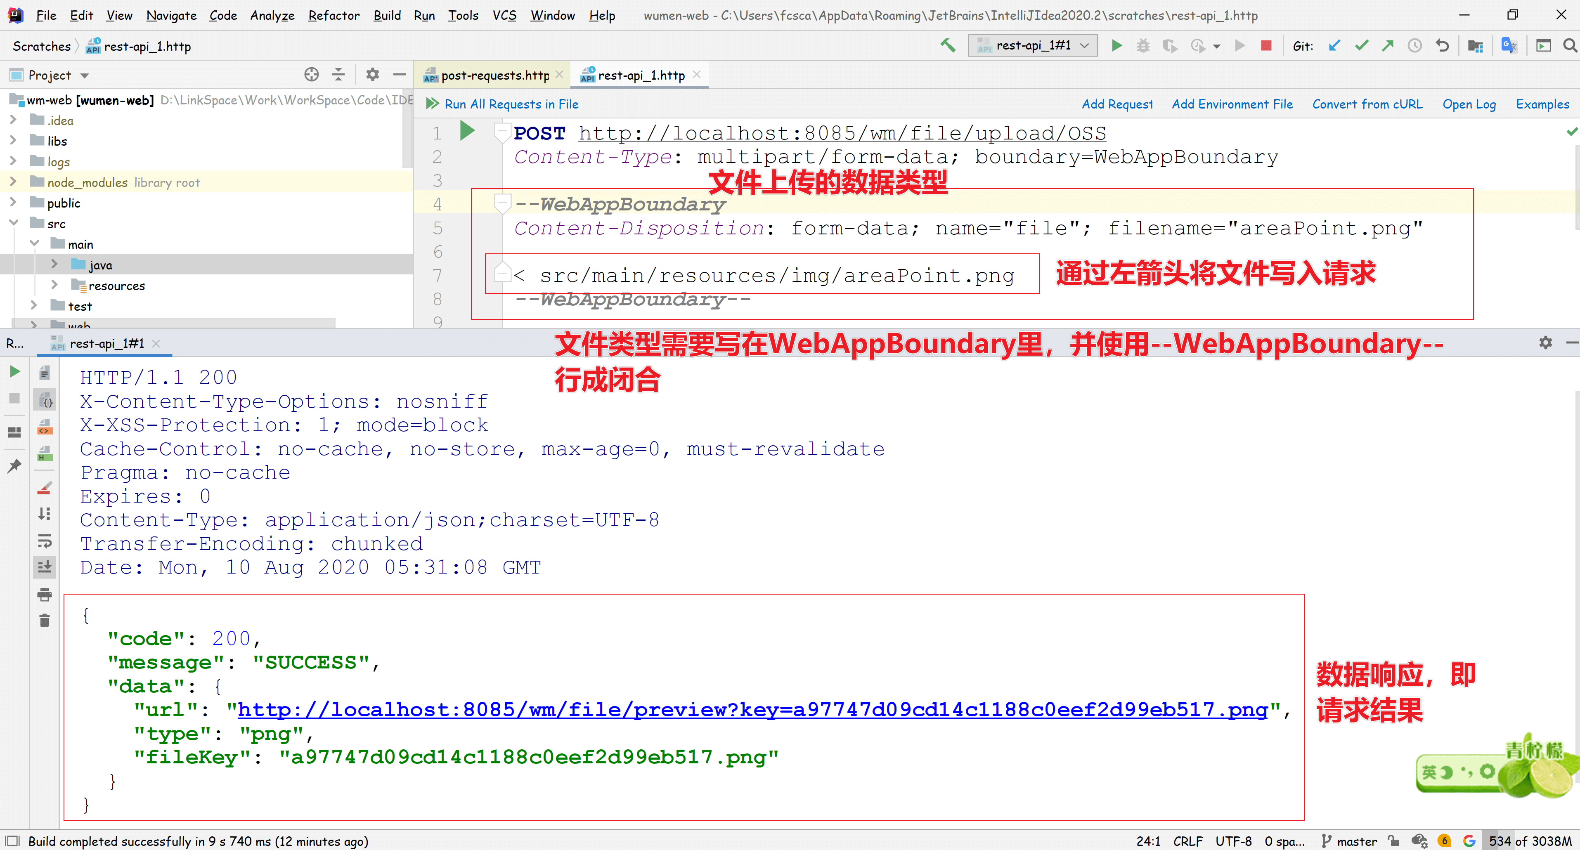1580x850 pixels.
Task: Click the Print icon in response panel
Action: point(44,594)
